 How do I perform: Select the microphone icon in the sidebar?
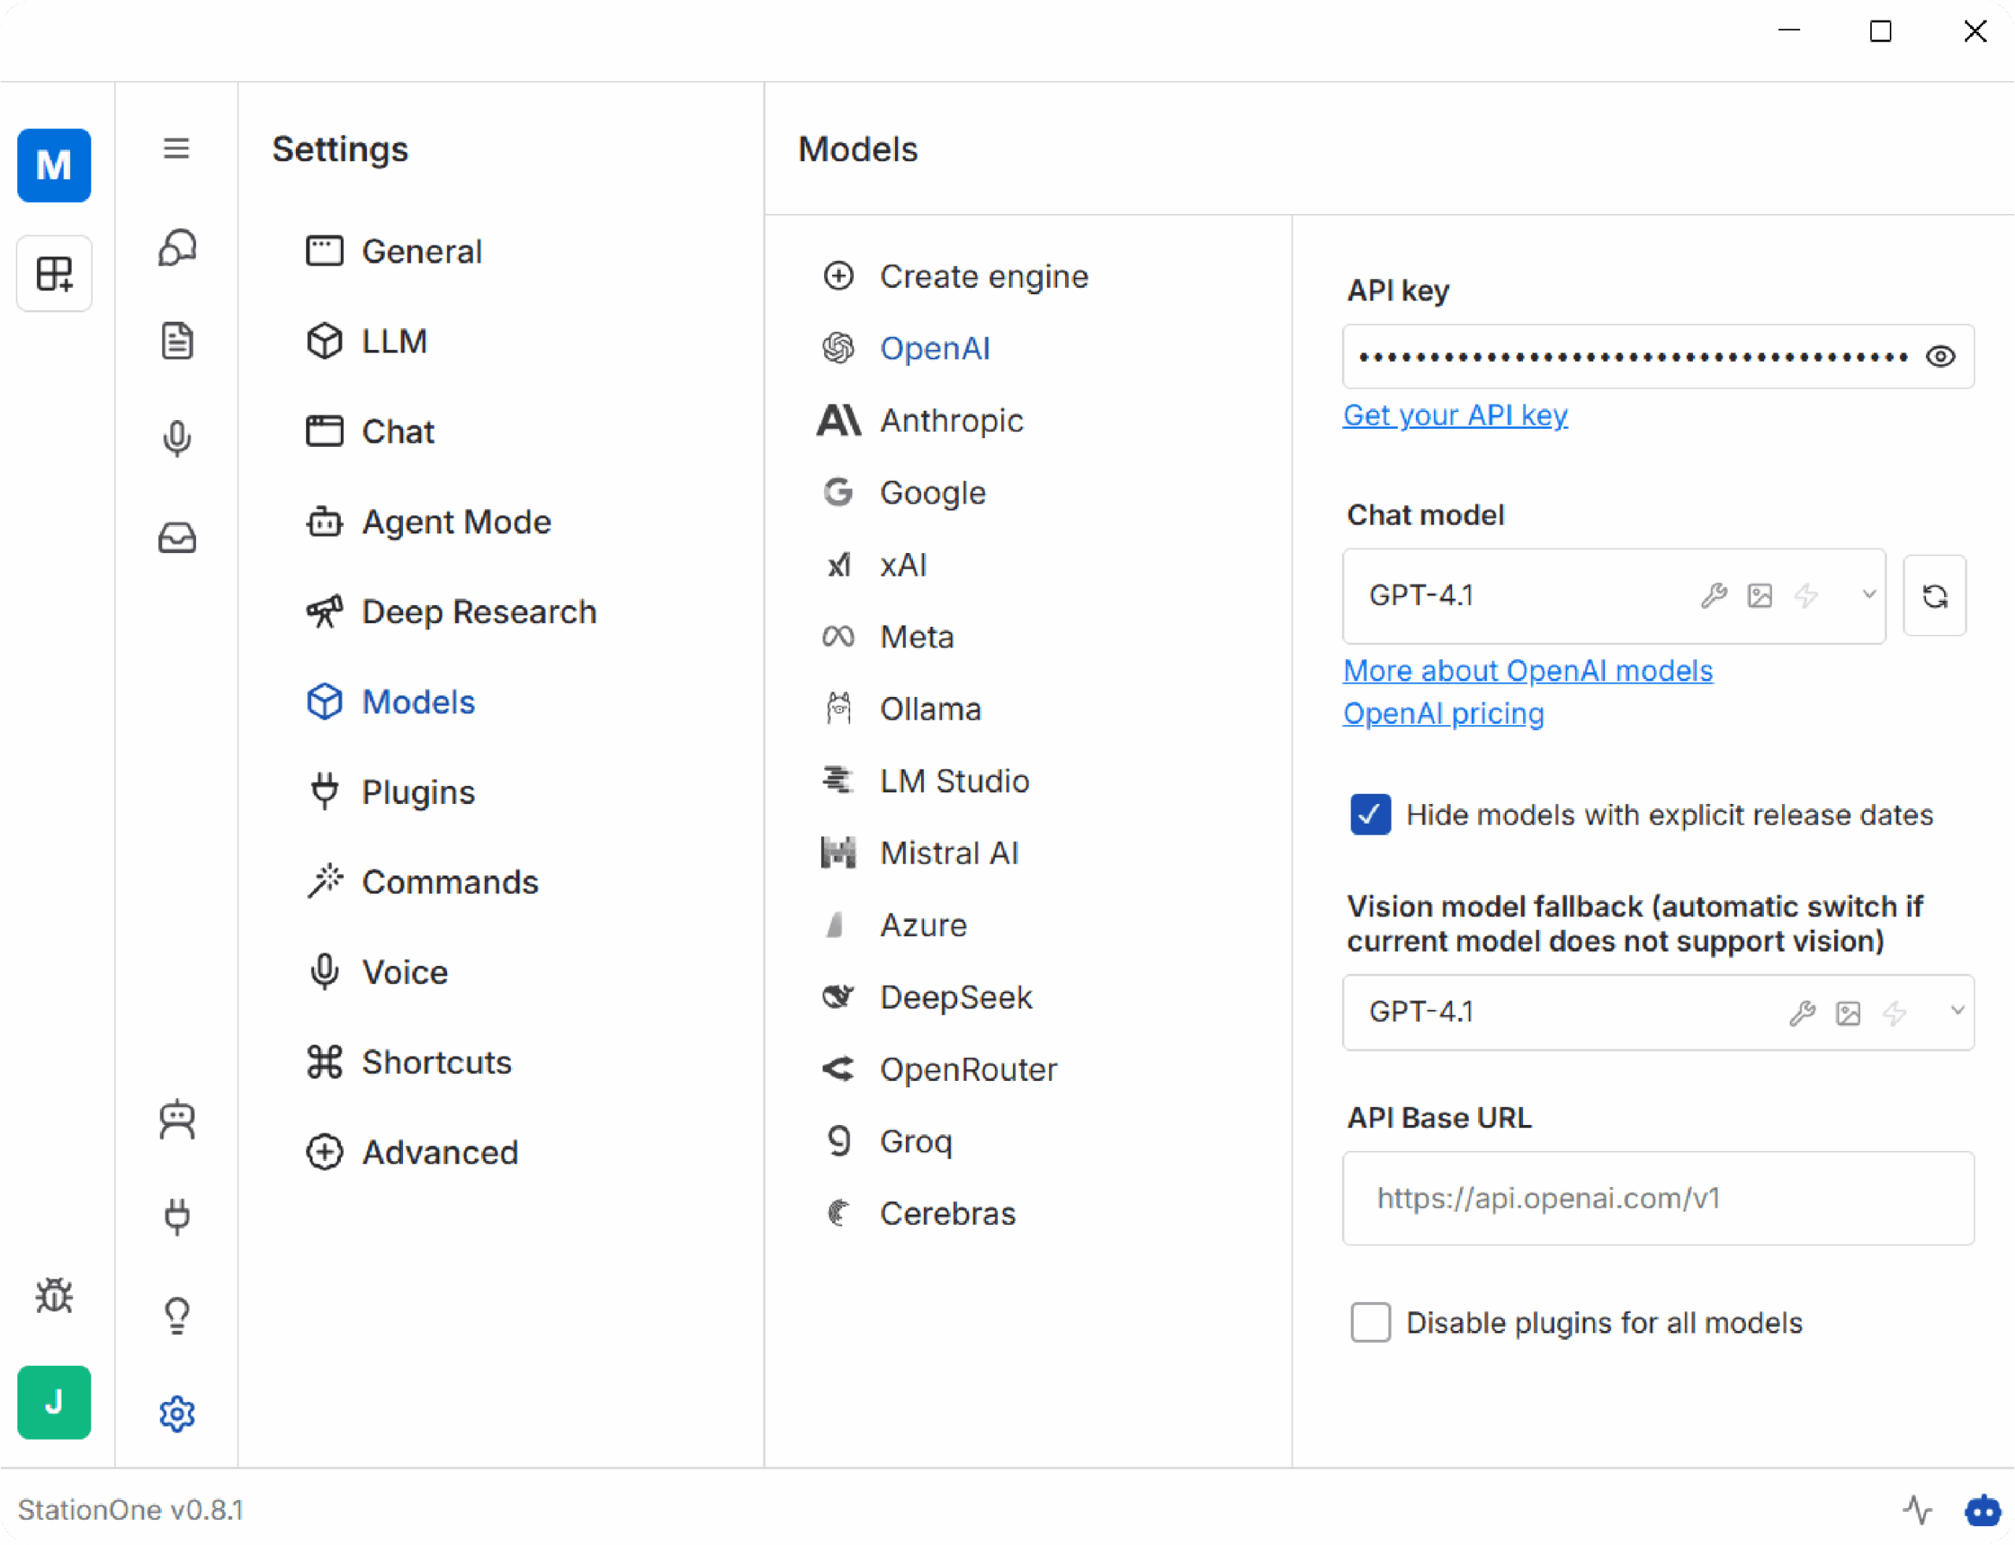176,439
